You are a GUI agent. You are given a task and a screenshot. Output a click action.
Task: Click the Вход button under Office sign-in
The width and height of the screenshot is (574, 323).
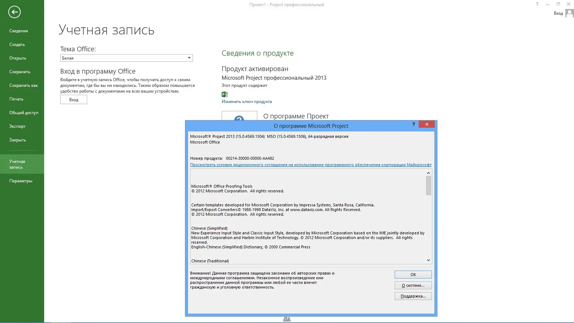click(x=74, y=100)
